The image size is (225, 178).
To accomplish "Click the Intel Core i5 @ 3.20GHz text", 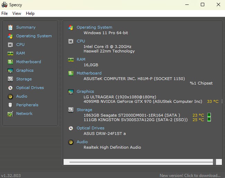I will (107, 47).
